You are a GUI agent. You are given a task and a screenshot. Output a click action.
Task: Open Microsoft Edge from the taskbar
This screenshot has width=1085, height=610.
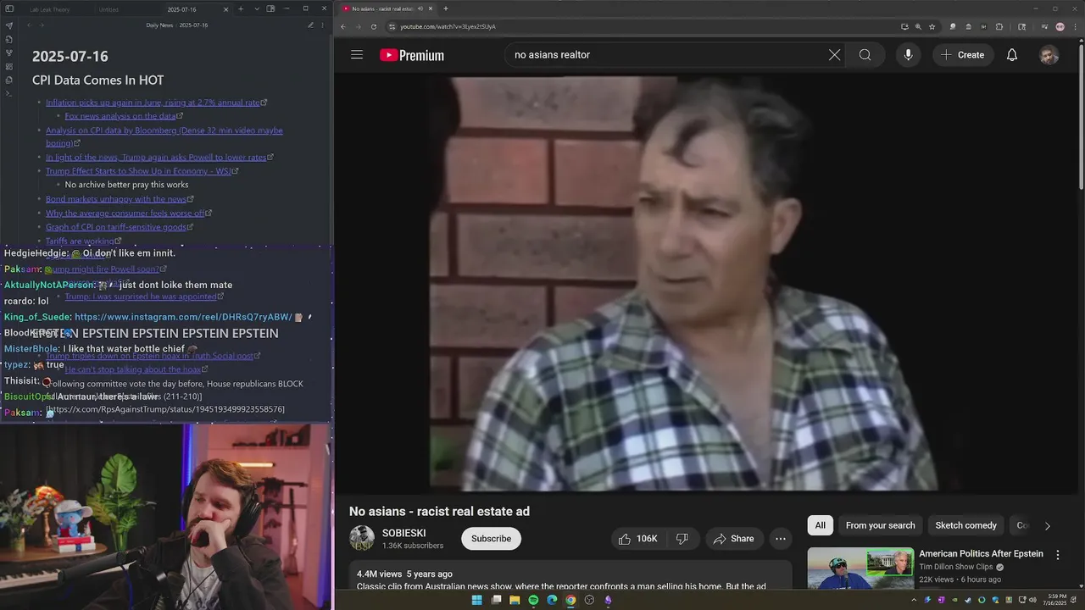click(x=552, y=600)
